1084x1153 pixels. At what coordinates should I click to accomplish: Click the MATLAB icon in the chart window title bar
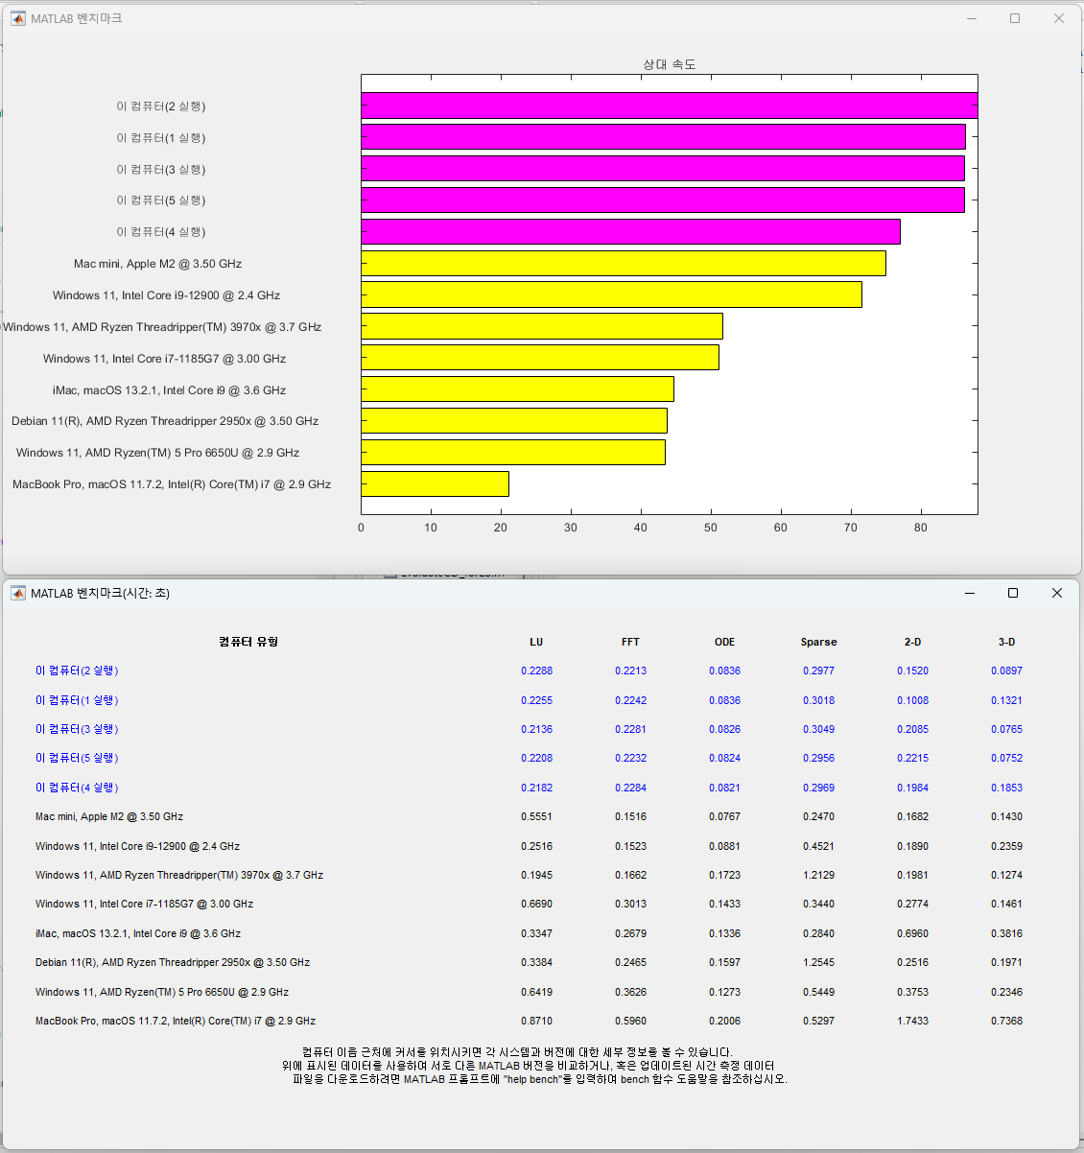pos(17,17)
